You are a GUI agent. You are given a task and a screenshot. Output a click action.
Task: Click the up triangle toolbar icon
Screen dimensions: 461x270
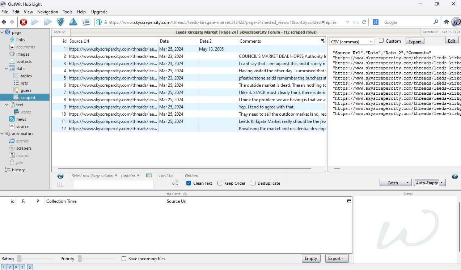pyautogui.click(x=73, y=22)
